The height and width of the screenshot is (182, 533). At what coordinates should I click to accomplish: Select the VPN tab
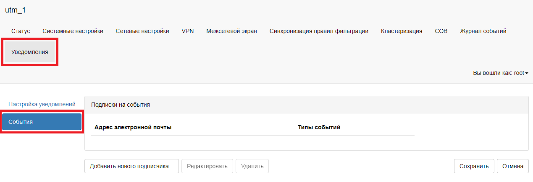(x=188, y=31)
